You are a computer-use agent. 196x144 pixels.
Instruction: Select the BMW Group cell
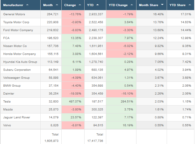tap(20, 86)
